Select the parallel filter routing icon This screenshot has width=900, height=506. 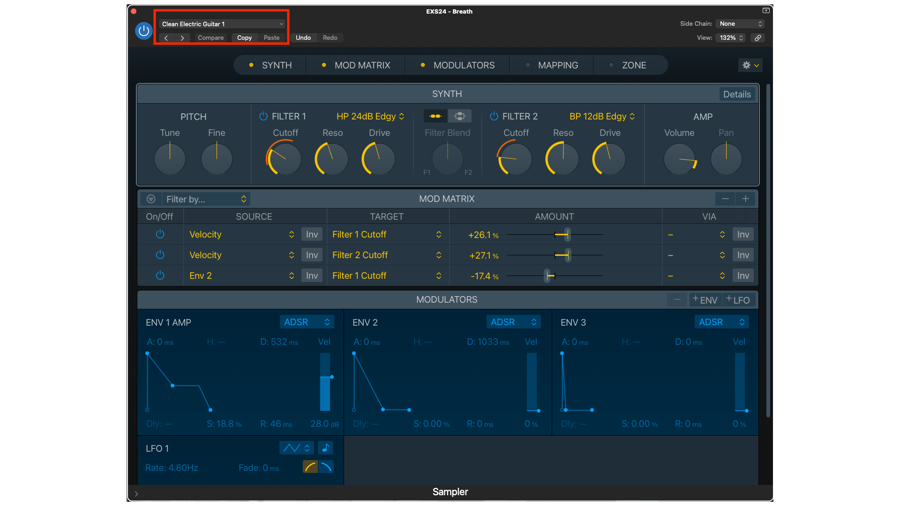pos(459,116)
